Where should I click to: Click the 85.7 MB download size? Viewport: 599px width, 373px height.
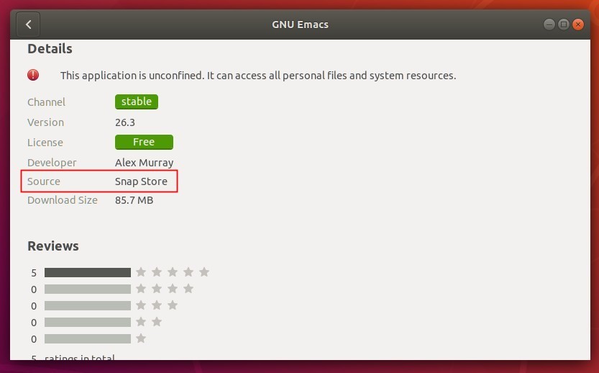tap(134, 200)
